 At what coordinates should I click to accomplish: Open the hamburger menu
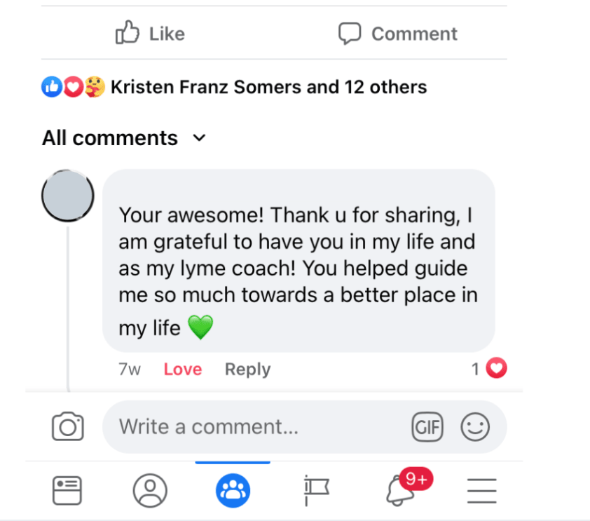[481, 490]
